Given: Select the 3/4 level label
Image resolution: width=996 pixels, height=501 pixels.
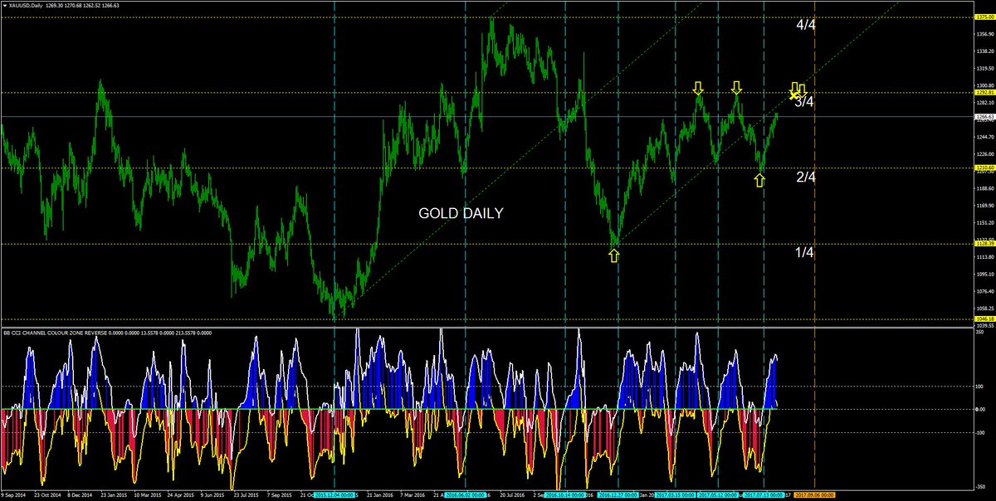Looking at the screenshot, I should click(x=804, y=102).
